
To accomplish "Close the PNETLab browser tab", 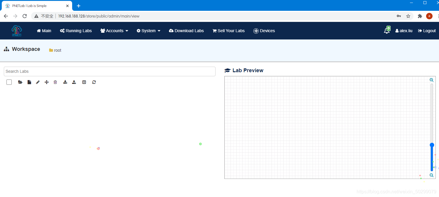I will pos(67,6).
